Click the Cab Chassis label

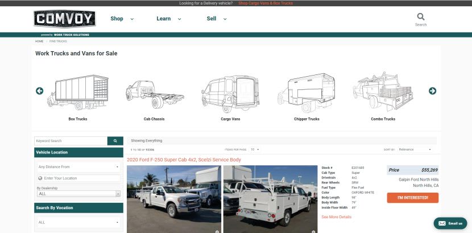point(154,119)
